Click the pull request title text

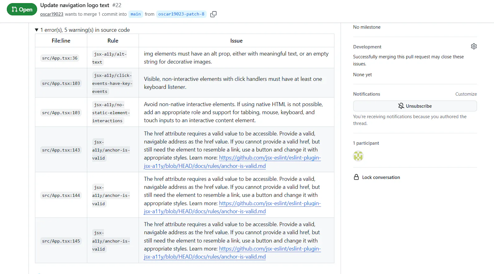[75, 5]
